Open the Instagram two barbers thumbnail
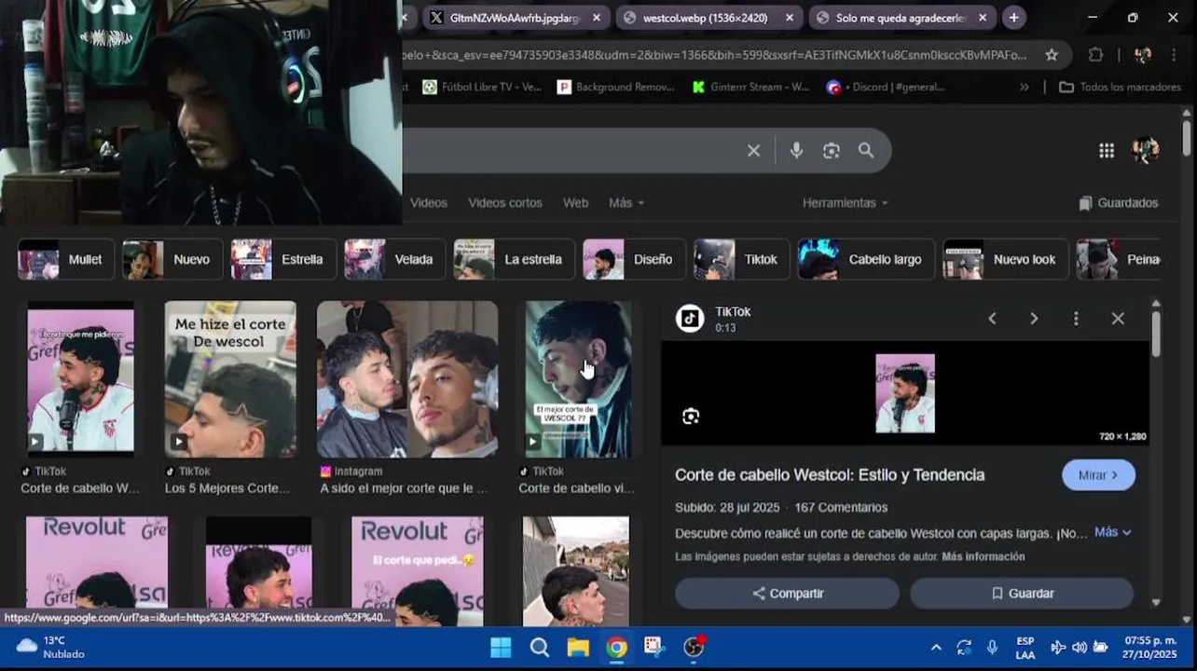Screen dimensions: 1197x671 tap(407, 379)
